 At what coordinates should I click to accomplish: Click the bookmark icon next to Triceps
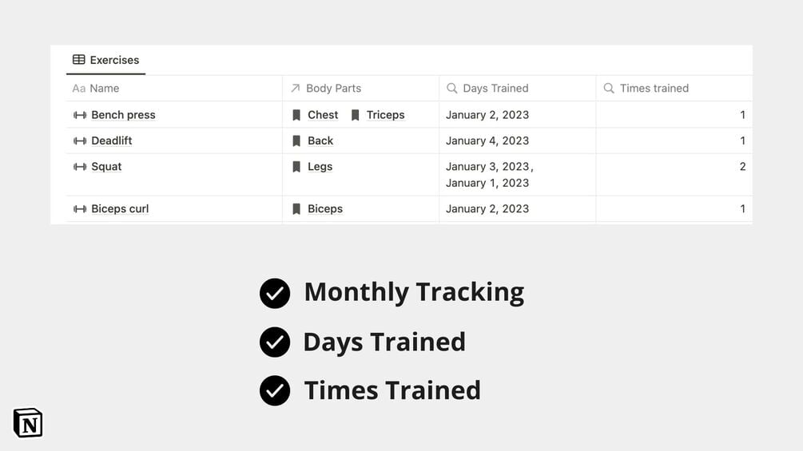(356, 115)
